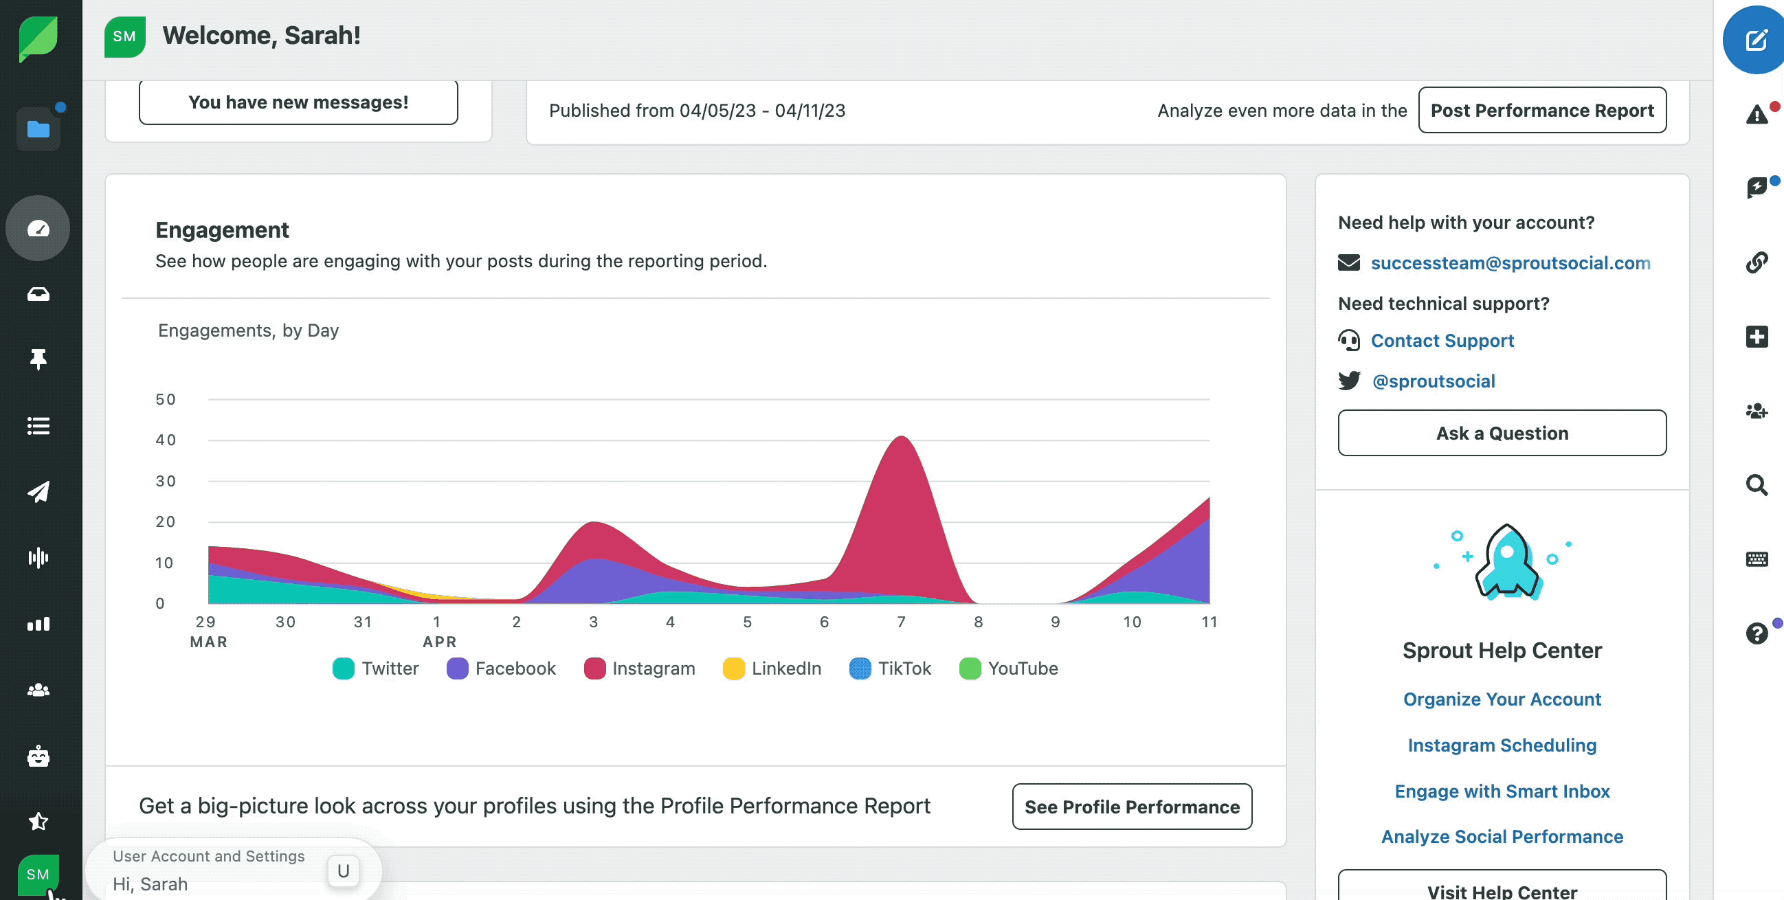Image resolution: width=1784 pixels, height=900 pixels.
Task: Click the question mark help icon
Action: (x=1757, y=633)
